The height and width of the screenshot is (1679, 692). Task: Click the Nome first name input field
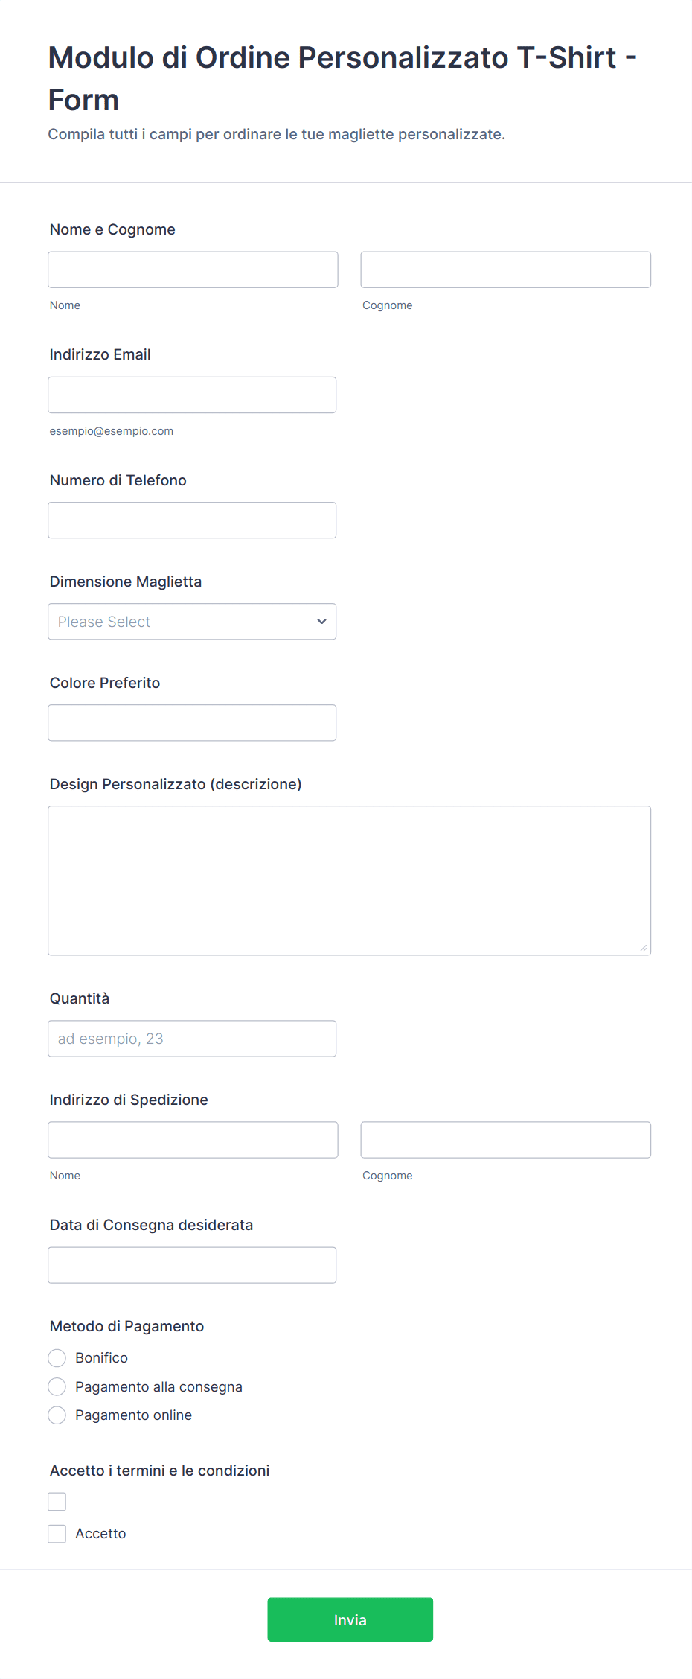pos(193,270)
